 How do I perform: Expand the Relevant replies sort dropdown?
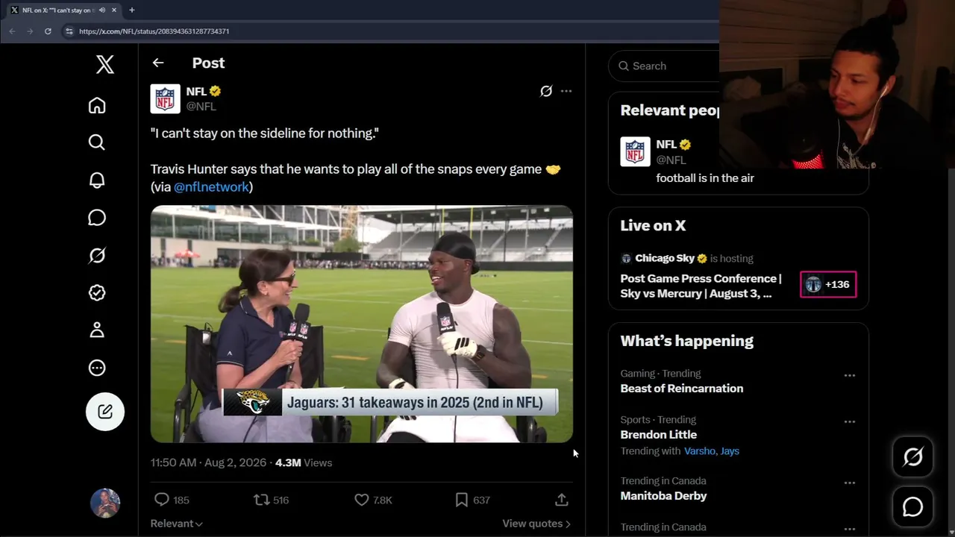pyautogui.click(x=177, y=524)
